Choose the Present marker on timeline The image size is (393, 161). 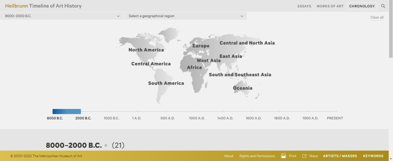click(x=335, y=118)
